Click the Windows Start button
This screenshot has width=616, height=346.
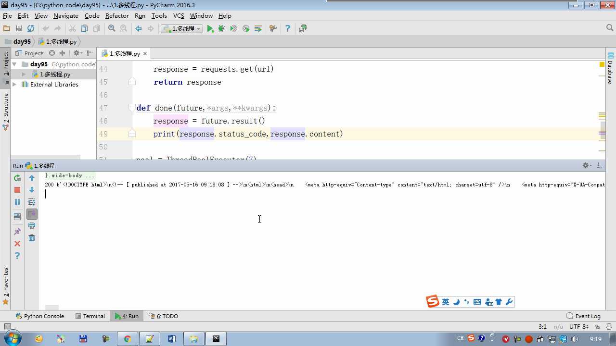point(12,339)
